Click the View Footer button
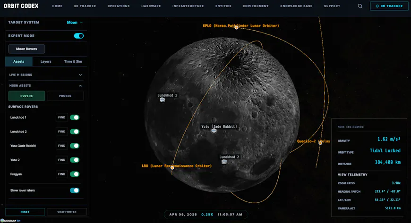Viewport: 411px width, 223px height. [x=67, y=212]
